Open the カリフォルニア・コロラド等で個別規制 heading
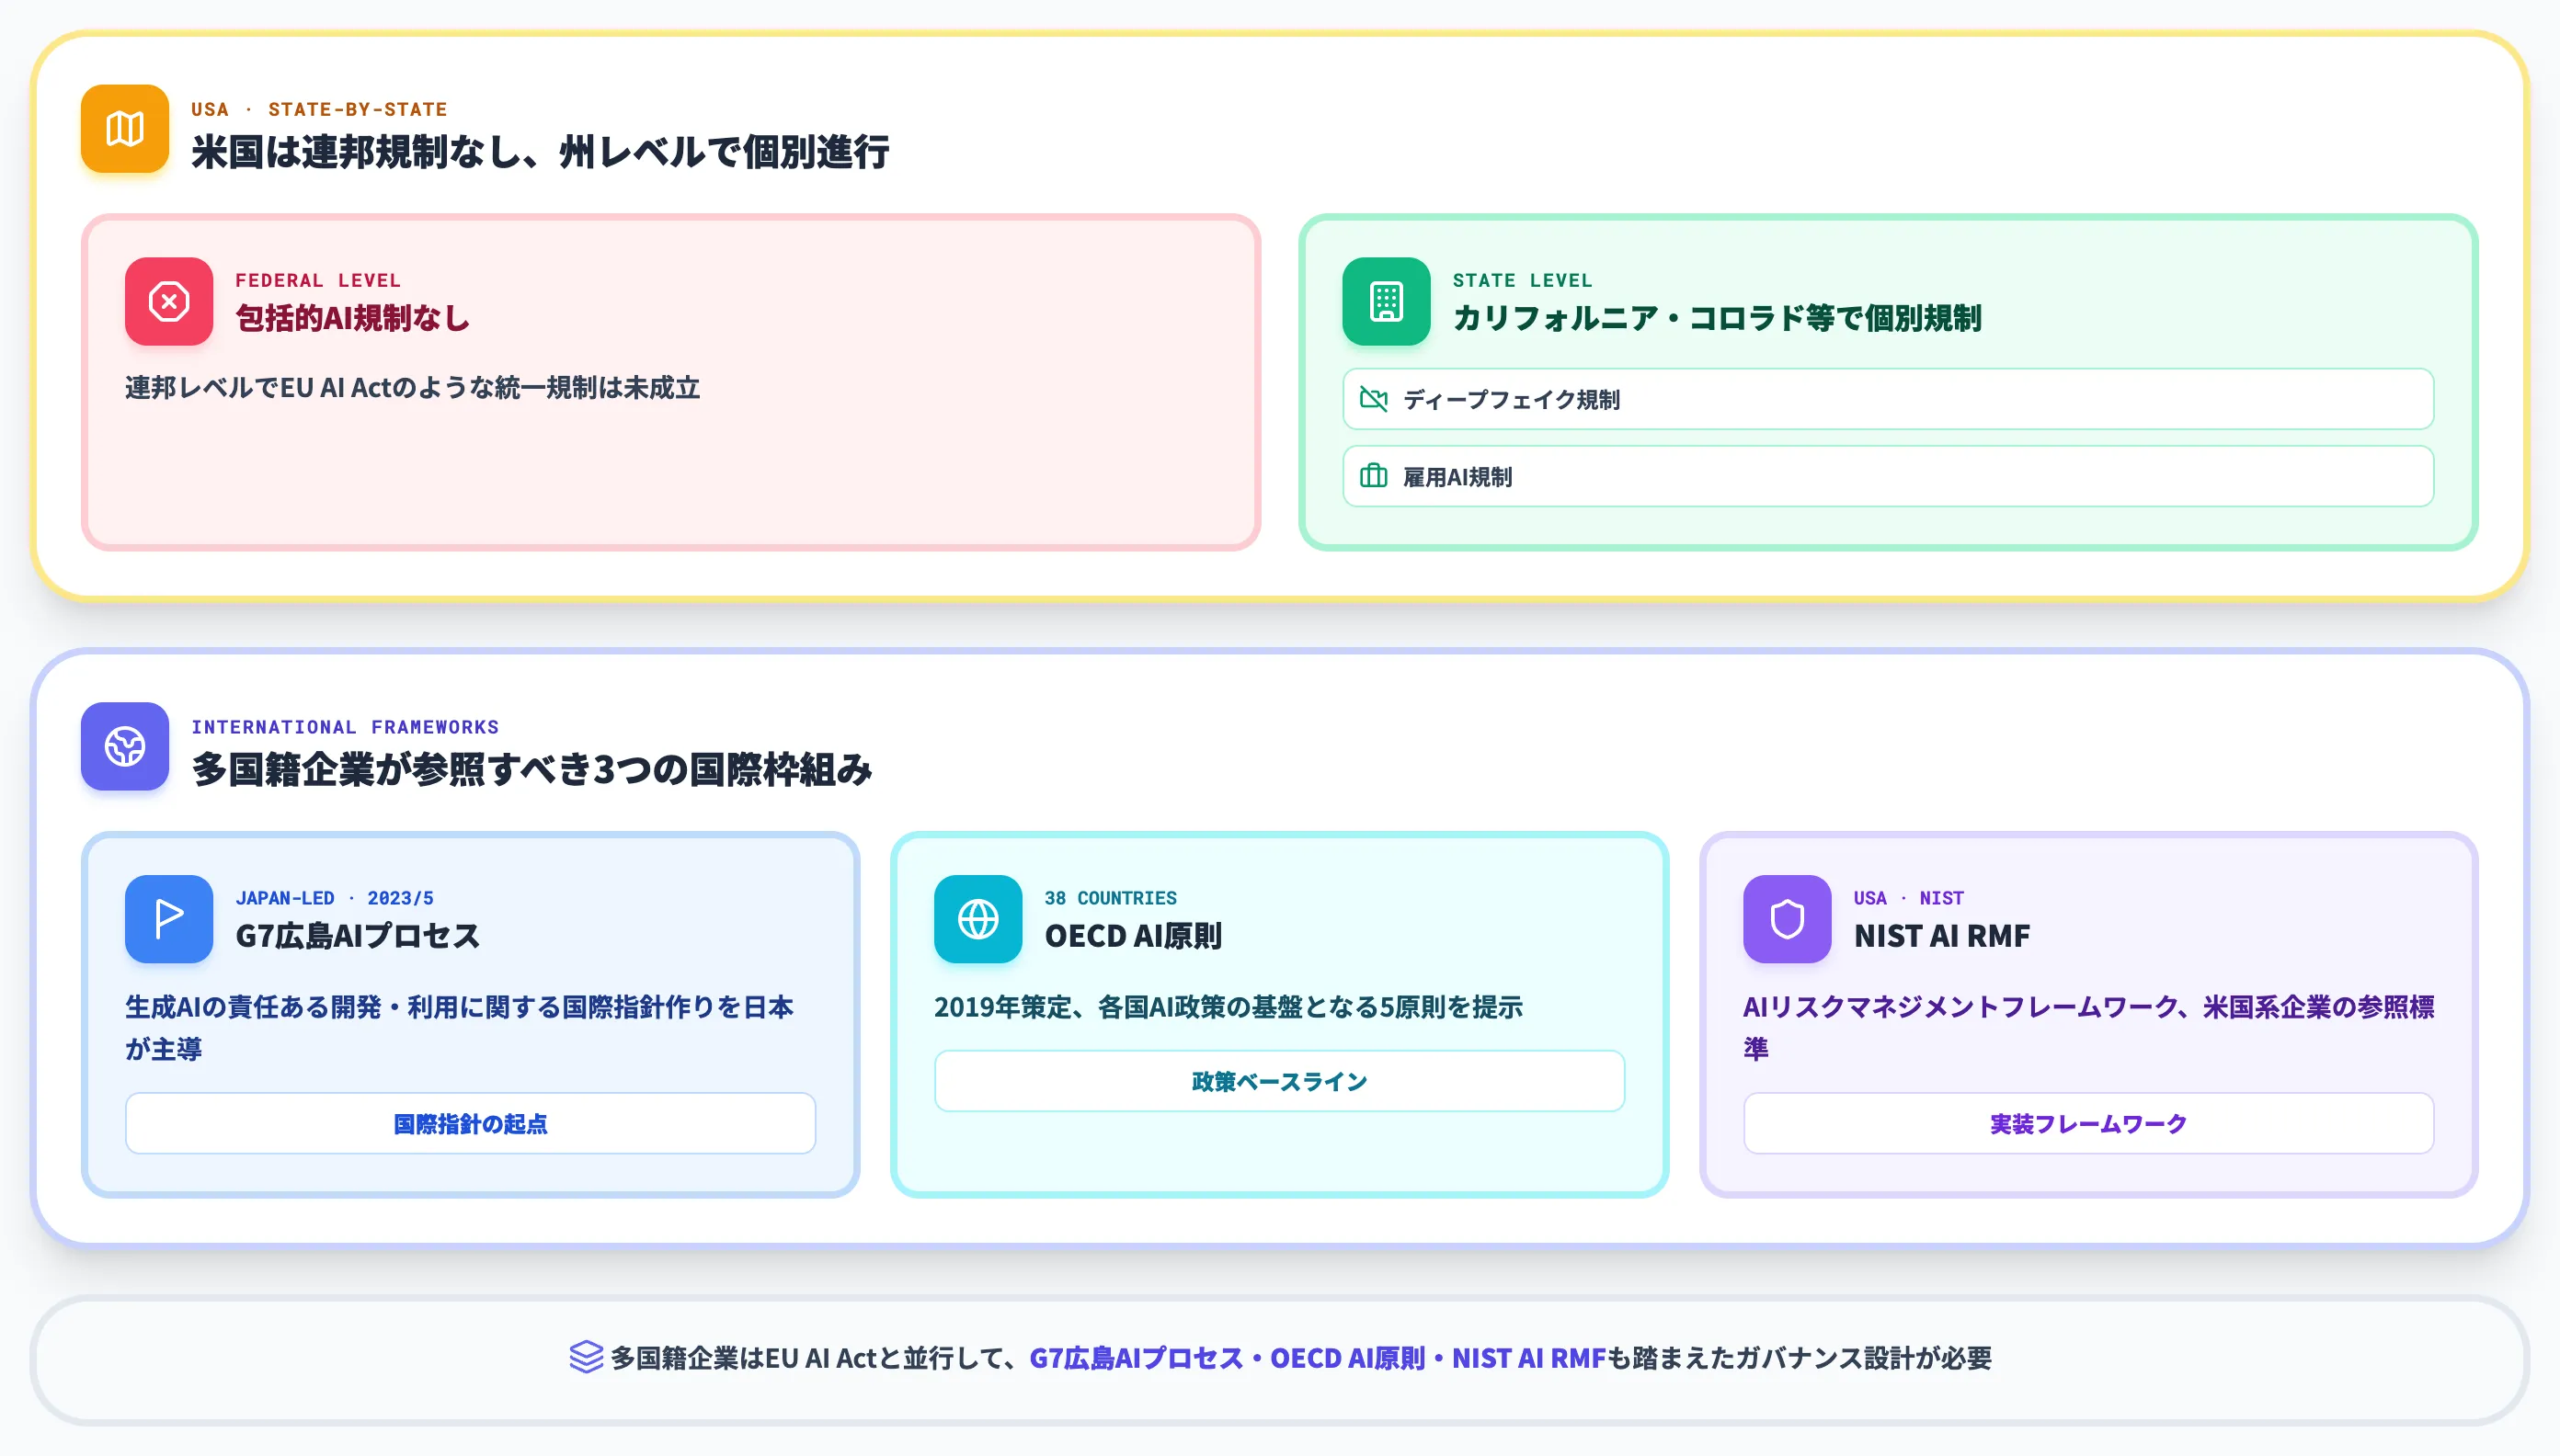The width and height of the screenshot is (2560, 1456). (1717, 318)
